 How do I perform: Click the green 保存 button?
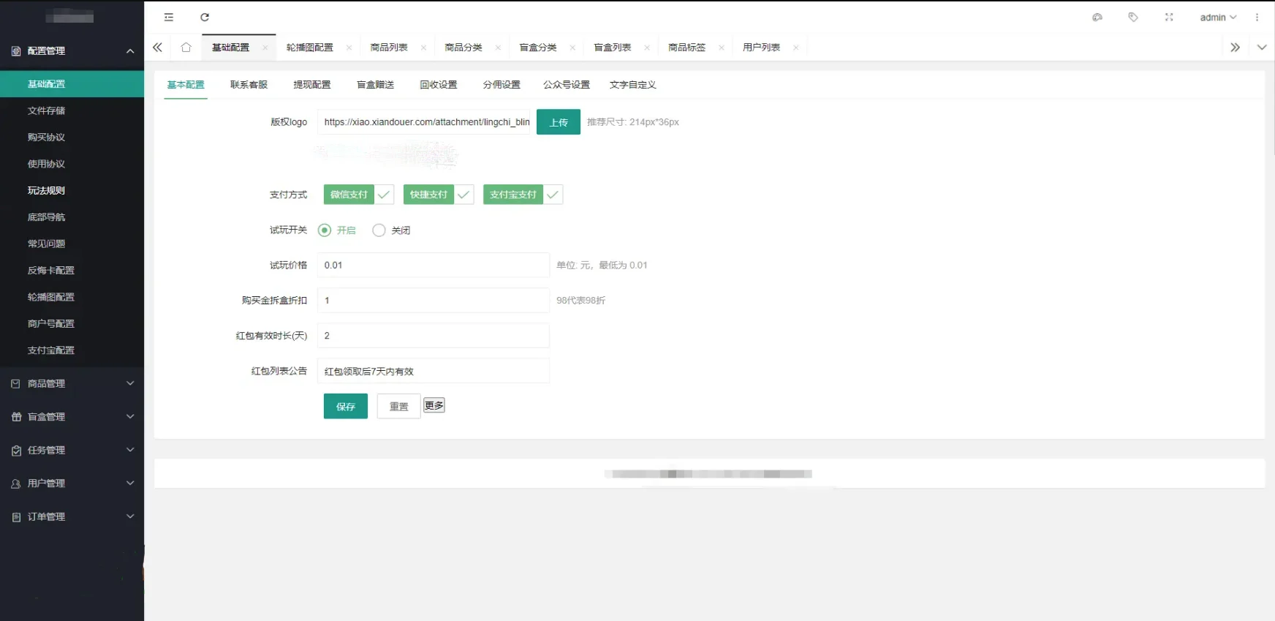point(345,407)
